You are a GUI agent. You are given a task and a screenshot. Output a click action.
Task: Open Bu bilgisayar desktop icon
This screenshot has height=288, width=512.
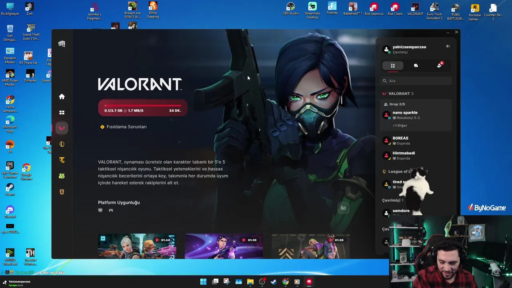click(10, 9)
